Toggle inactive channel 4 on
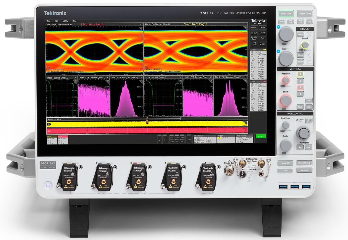Screen dimensions: 348x240 point(165,140)
